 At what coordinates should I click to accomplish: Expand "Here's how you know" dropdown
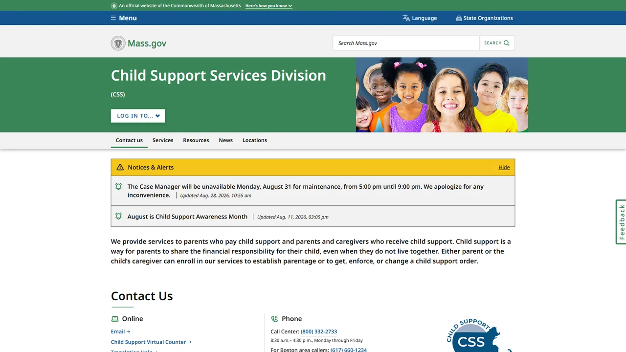pyautogui.click(x=268, y=6)
